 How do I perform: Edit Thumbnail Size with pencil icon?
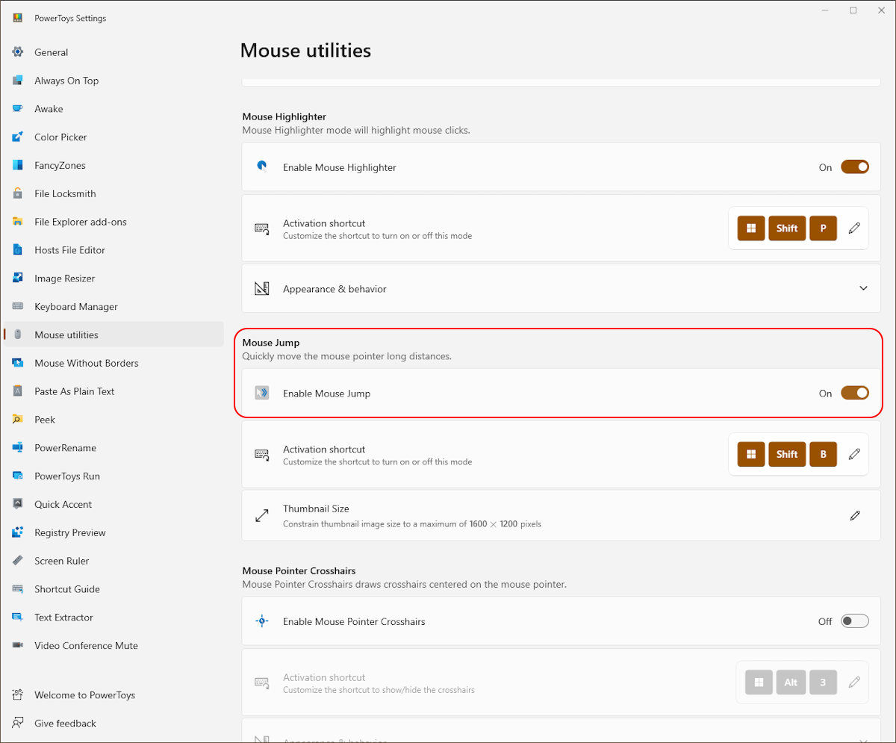(x=855, y=515)
